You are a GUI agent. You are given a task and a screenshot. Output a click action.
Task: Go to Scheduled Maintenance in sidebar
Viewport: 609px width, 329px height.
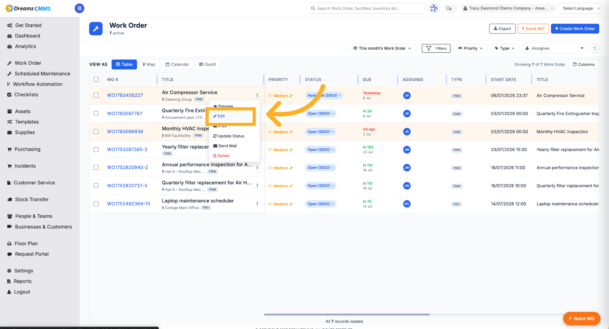click(42, 73)
